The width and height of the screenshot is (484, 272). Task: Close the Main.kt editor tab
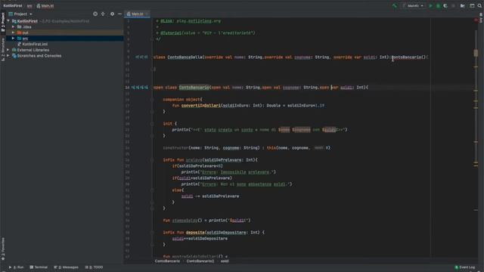click(x=147, y=14)
